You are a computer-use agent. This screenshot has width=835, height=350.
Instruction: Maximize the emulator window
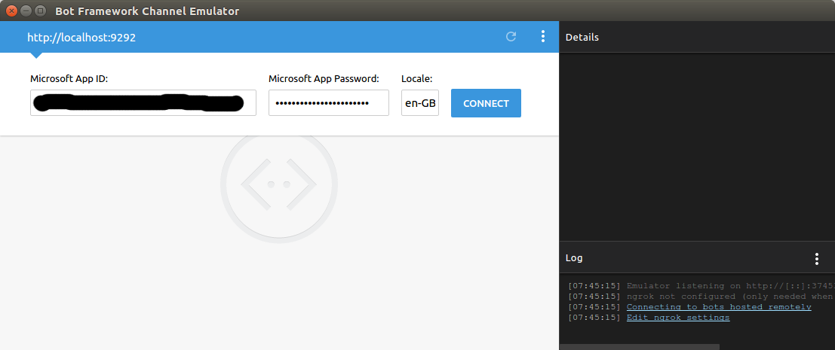click(x=40, y=11)
